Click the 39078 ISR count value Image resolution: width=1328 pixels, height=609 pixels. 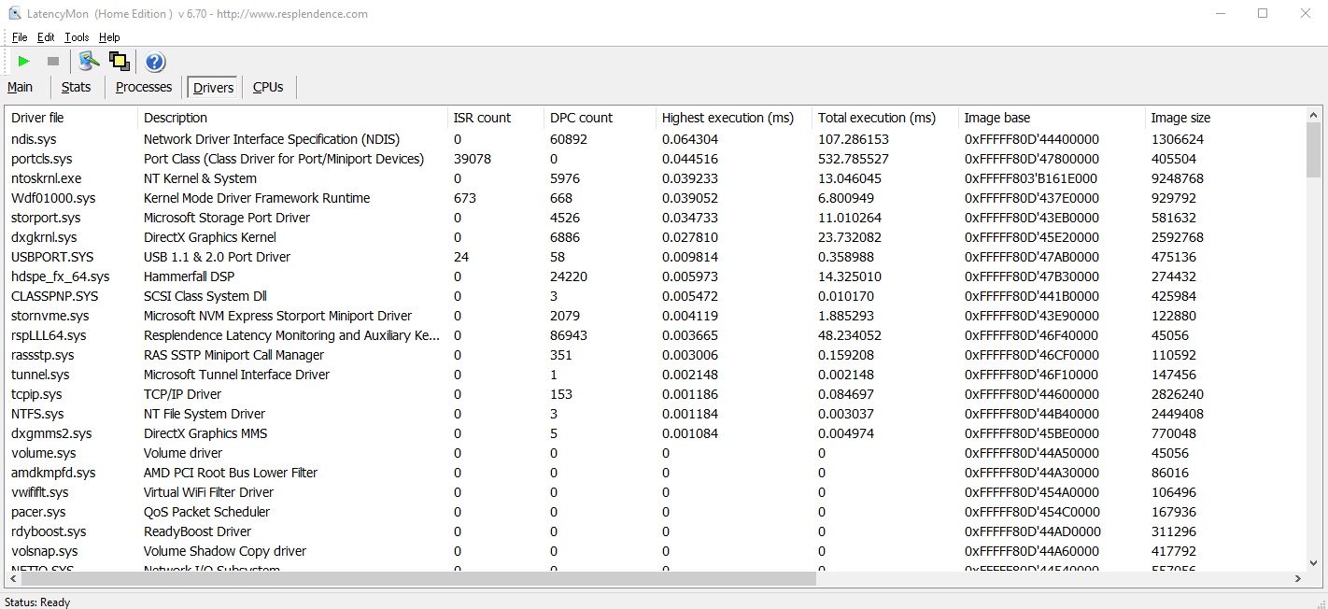point(473,159)
